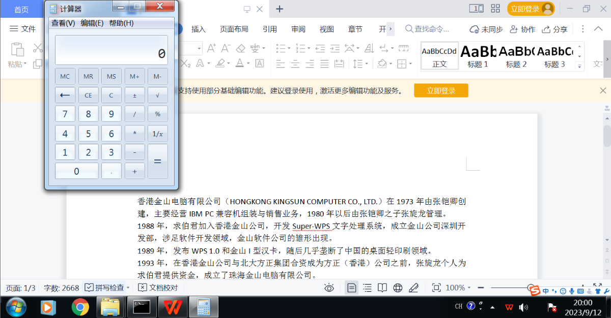Screen dimensions: 611x318
Task: Click the increase indent icon
Action: pos(335,48)
